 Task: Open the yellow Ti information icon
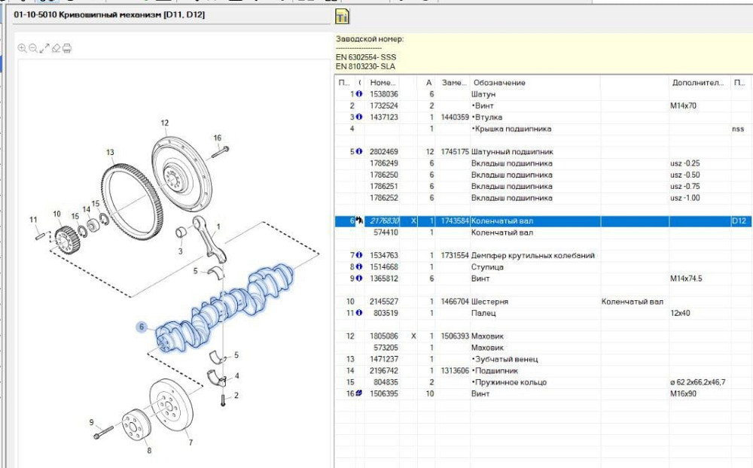click(342, 17)
